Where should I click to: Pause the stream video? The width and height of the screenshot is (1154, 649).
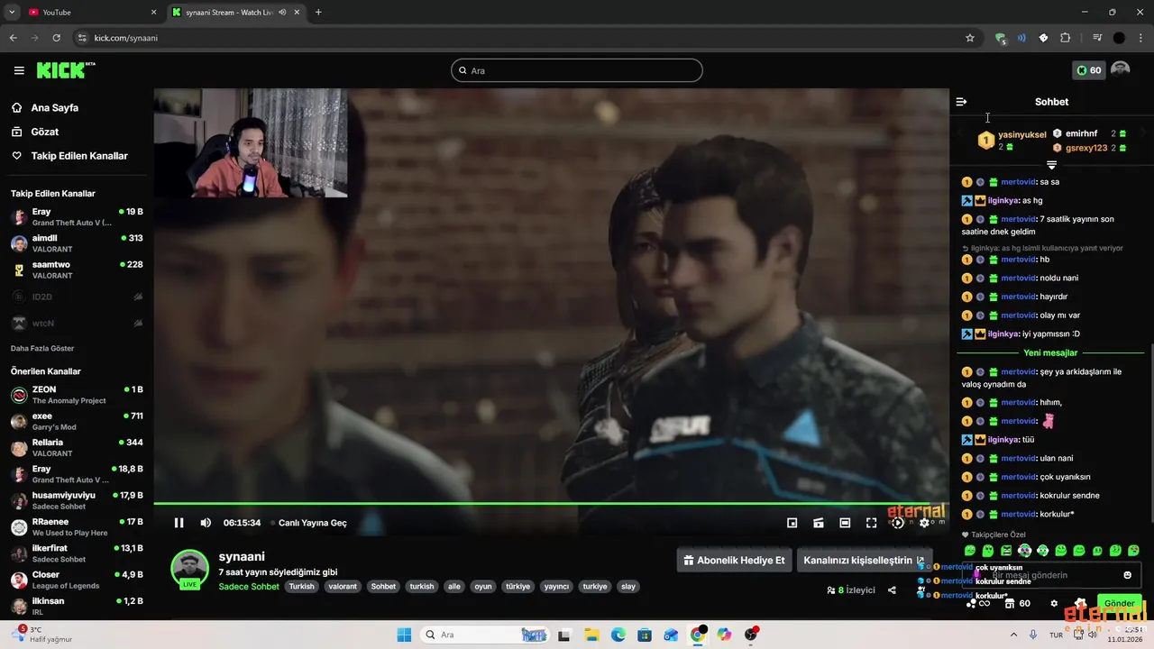click(179, 523)
